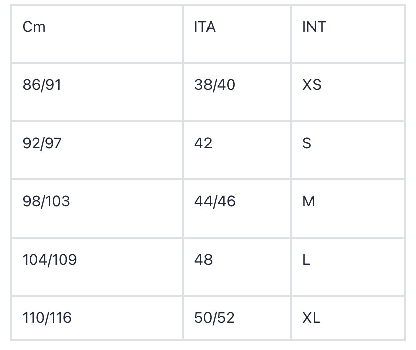This screenshot has width=416, height=350.
Task: Click the Italian size 48 cell
Action: [203, 260]
